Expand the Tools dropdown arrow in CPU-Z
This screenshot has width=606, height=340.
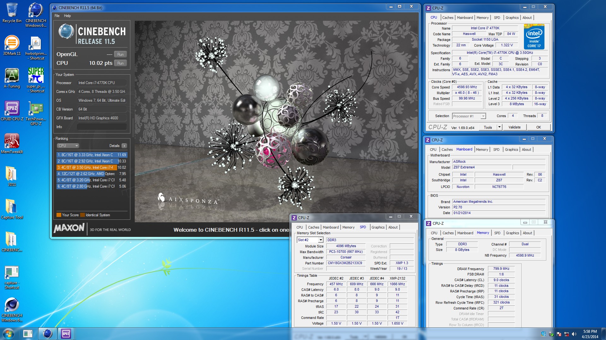pyautogui.click(x=499, y=127)
